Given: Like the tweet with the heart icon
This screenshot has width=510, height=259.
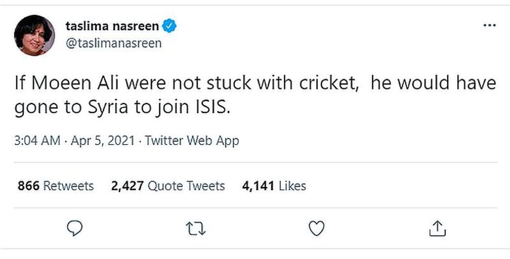Looking at the screenshot, I should click(x=317, y=228).
